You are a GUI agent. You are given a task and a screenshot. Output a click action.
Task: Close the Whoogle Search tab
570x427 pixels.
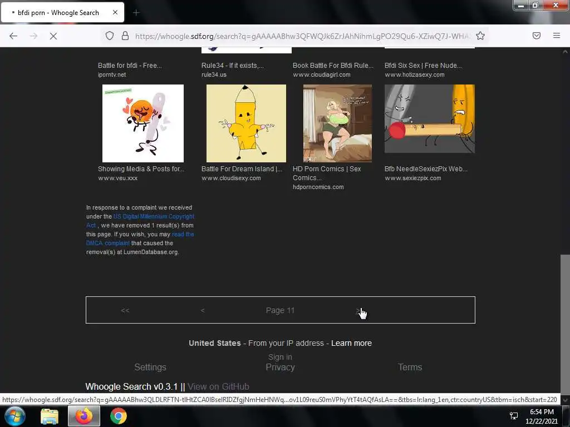(115, 12)
